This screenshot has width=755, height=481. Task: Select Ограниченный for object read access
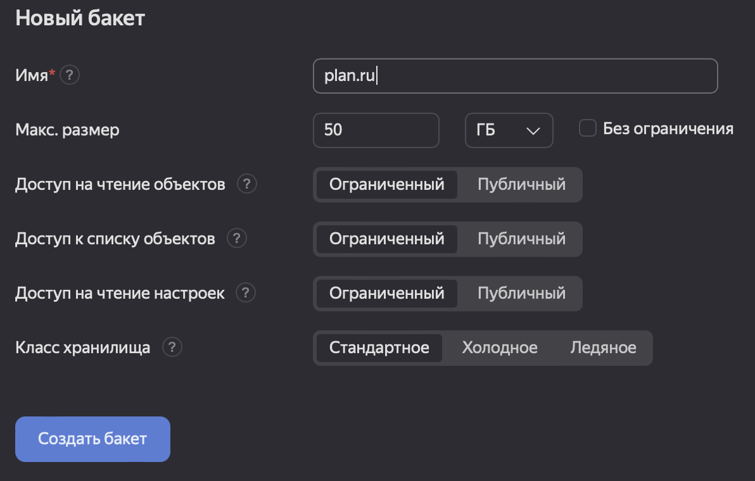click(385, 184)
